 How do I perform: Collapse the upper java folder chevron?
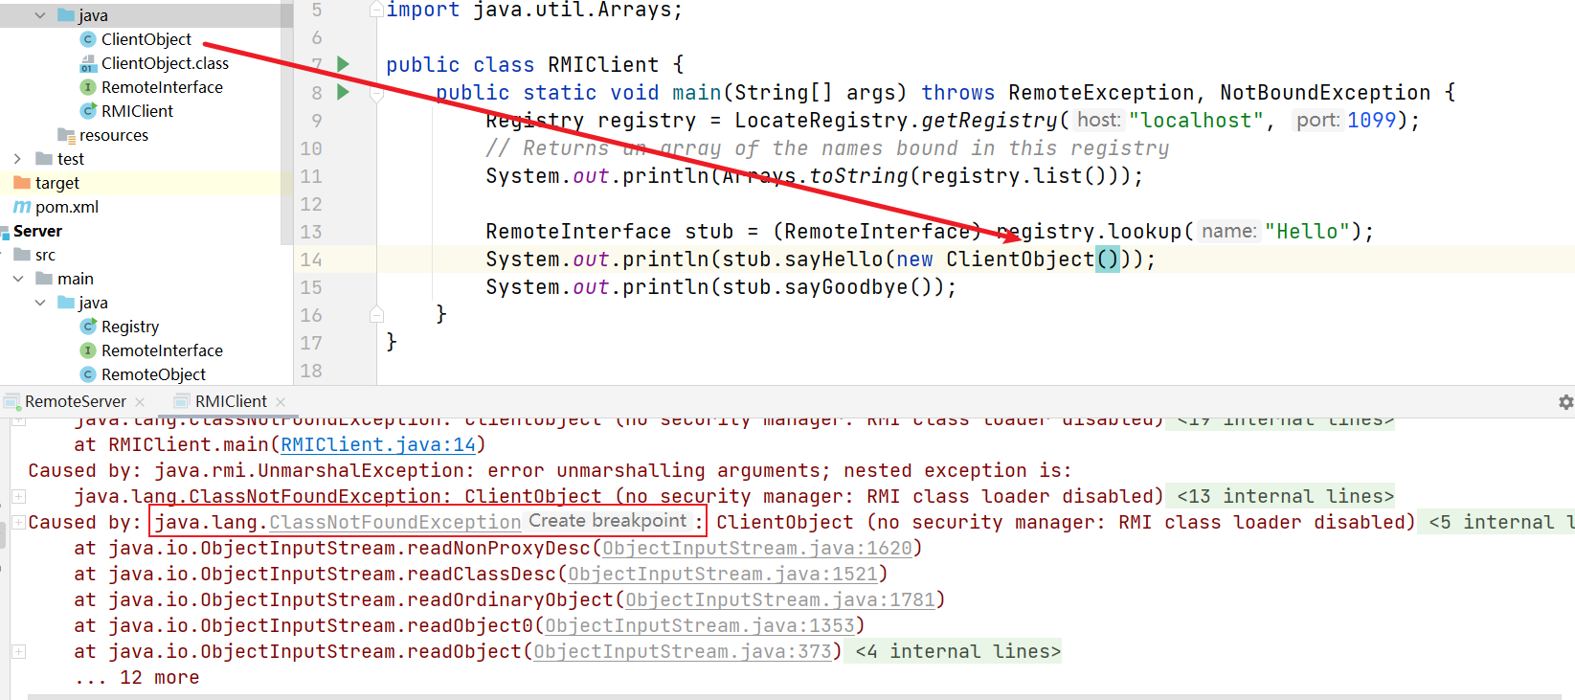coord(40,15)
